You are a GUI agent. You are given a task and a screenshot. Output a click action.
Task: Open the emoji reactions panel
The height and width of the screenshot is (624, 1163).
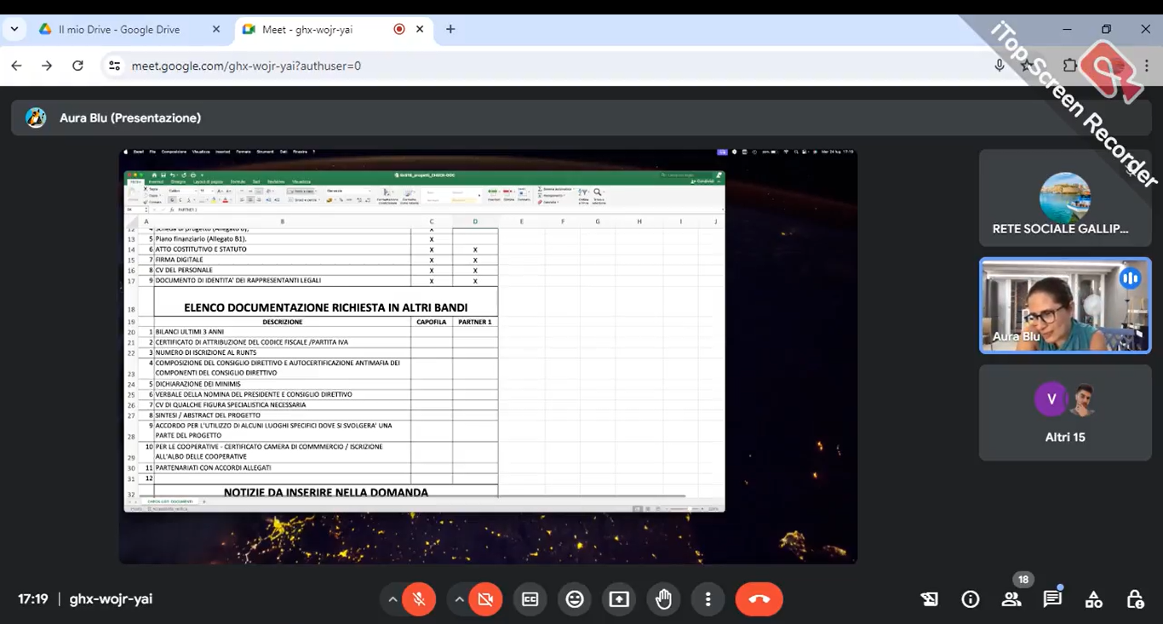[575, 599]
